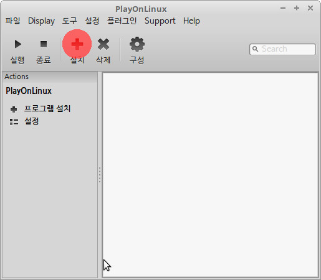Click the PlayOnLinux heading in sidebar

pos(29,91)
